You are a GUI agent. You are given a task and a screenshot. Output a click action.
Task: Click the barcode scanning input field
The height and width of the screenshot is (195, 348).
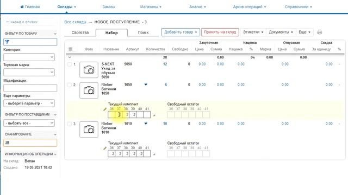point(30,143)
